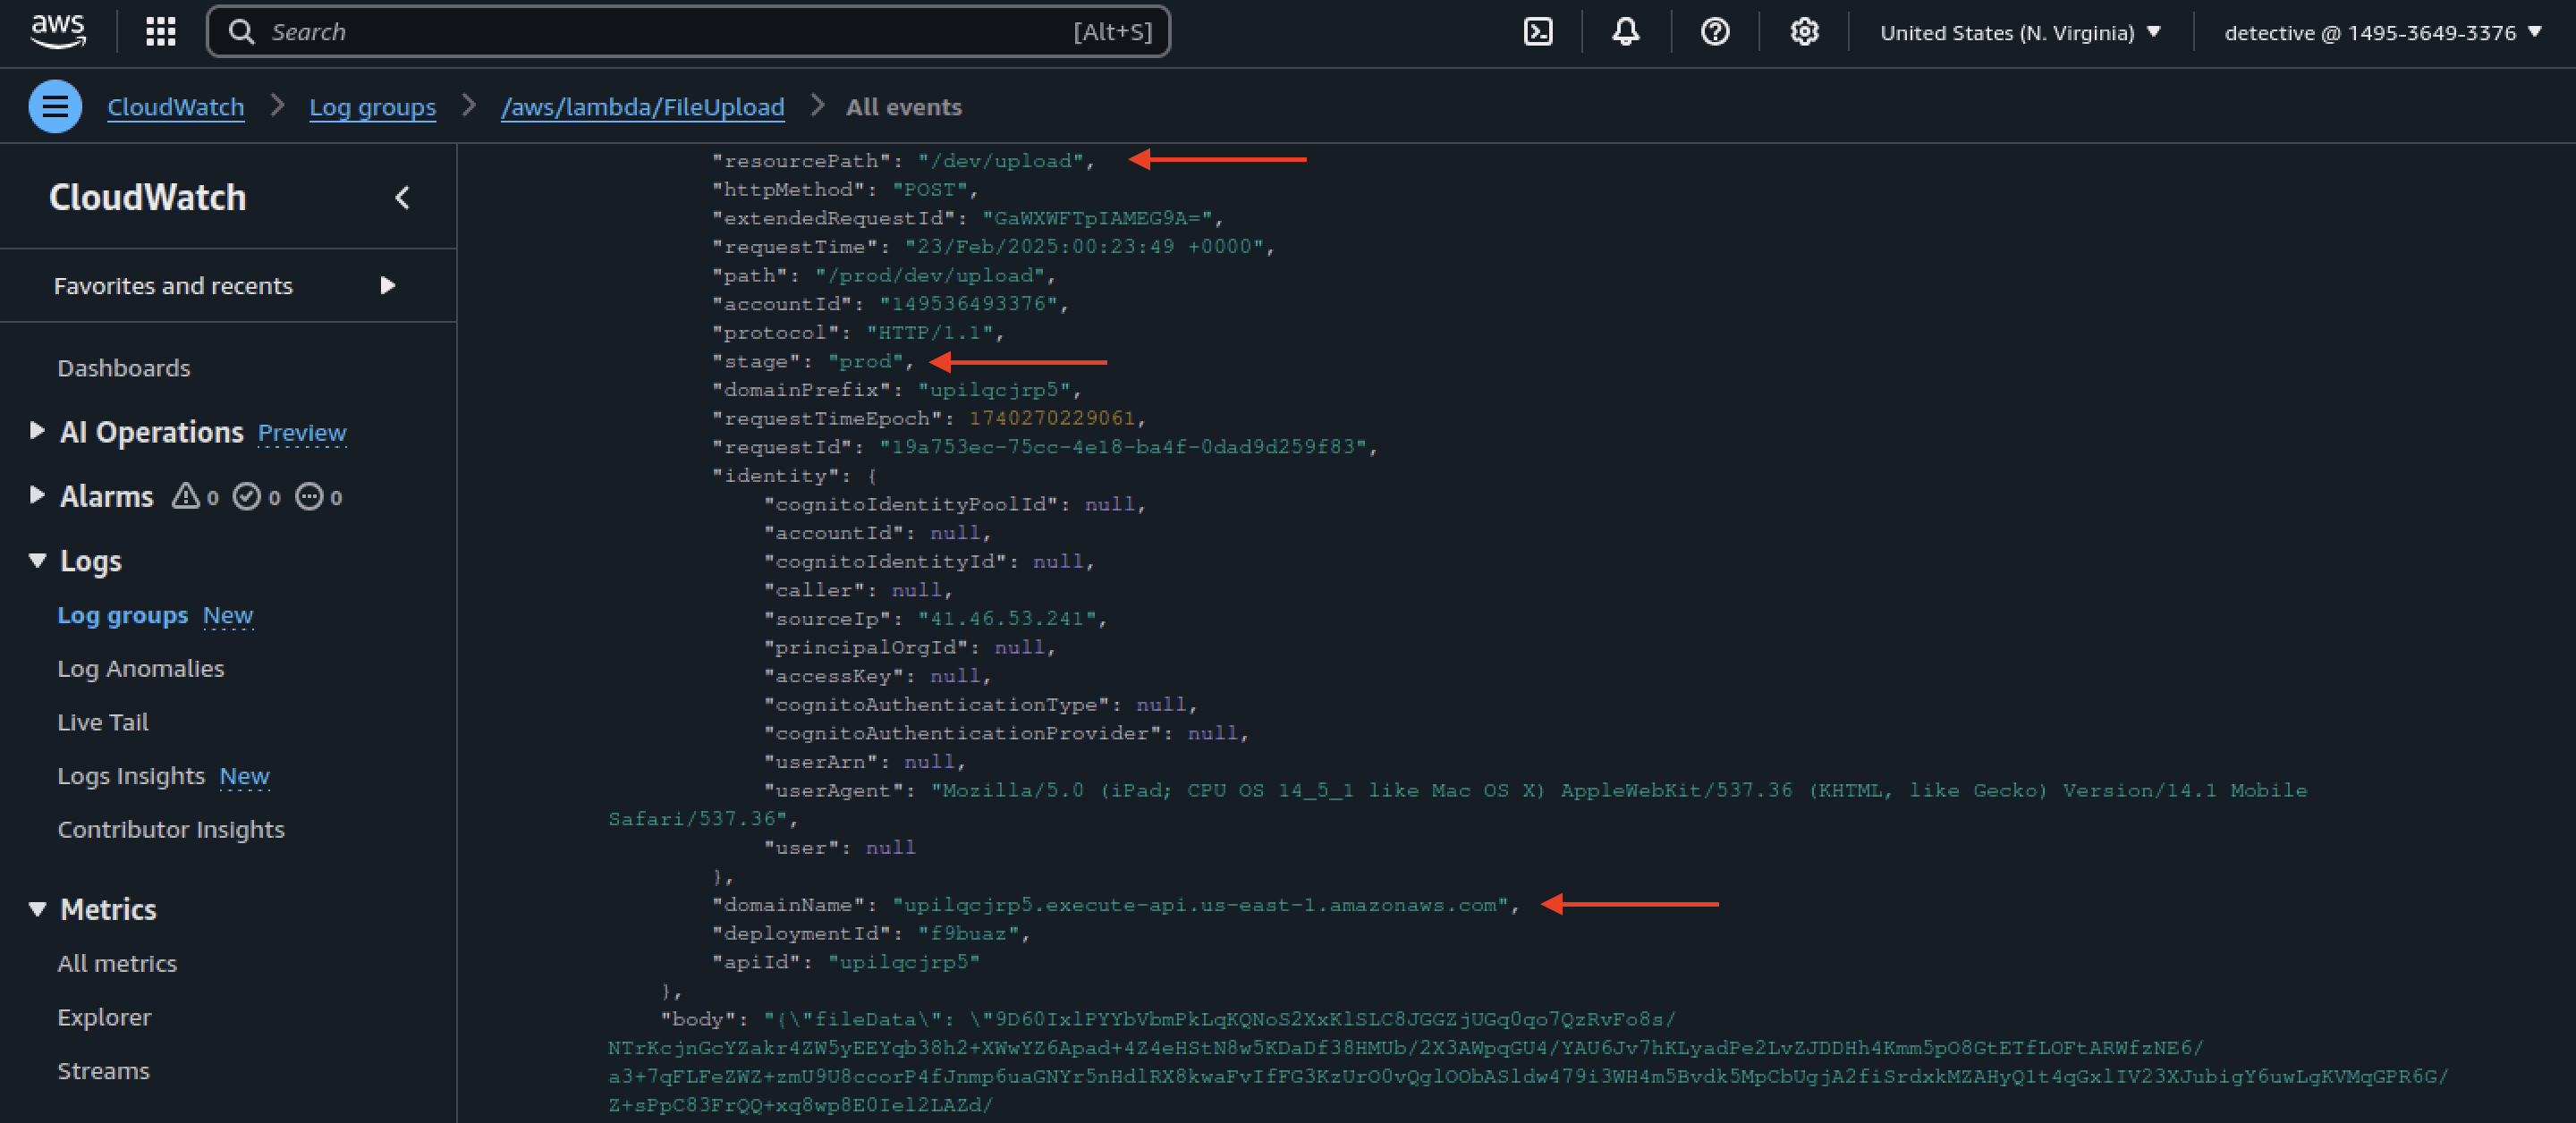Open the AWS console home logo
2576x1123 pixels.
coord(58,32)
